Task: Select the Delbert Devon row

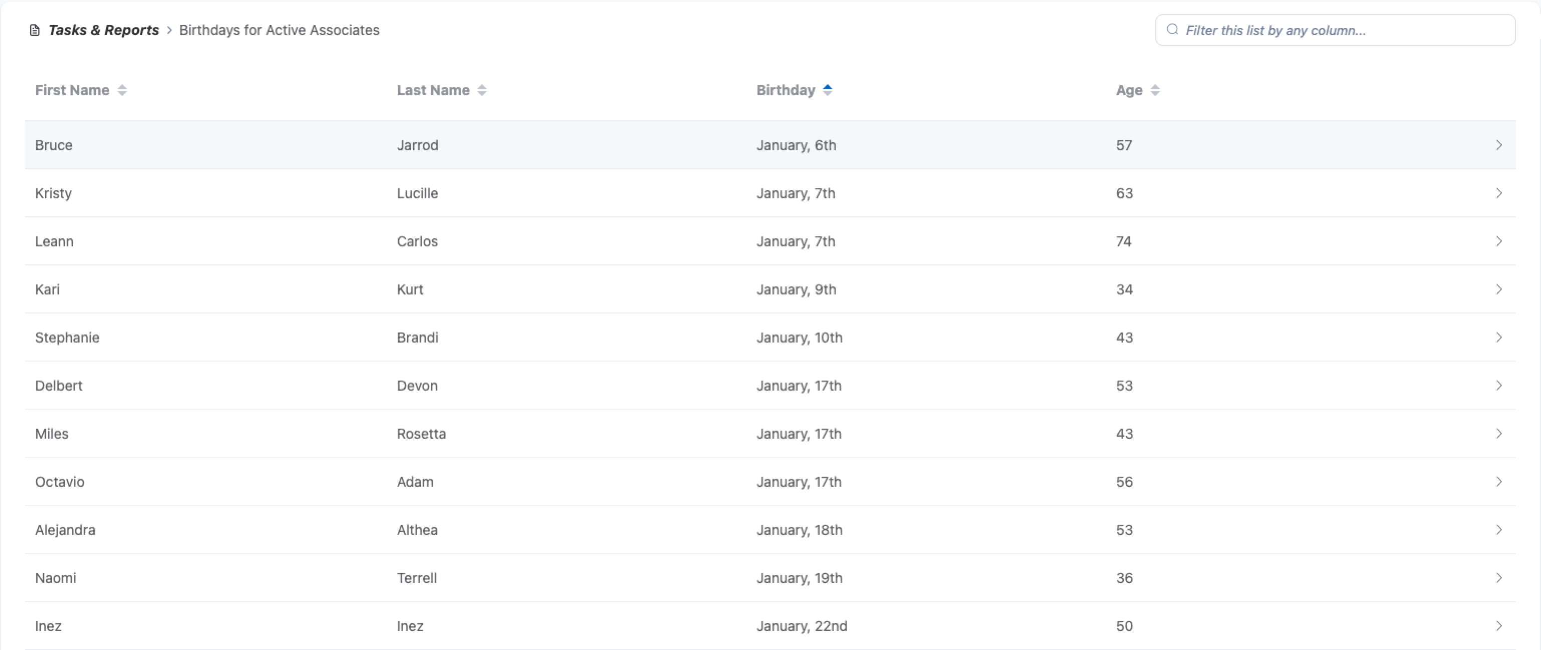Action: 769,386
